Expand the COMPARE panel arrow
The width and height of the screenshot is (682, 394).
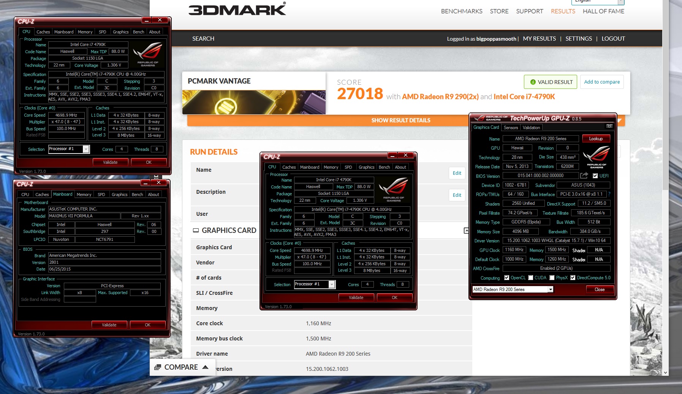point(206,367)
